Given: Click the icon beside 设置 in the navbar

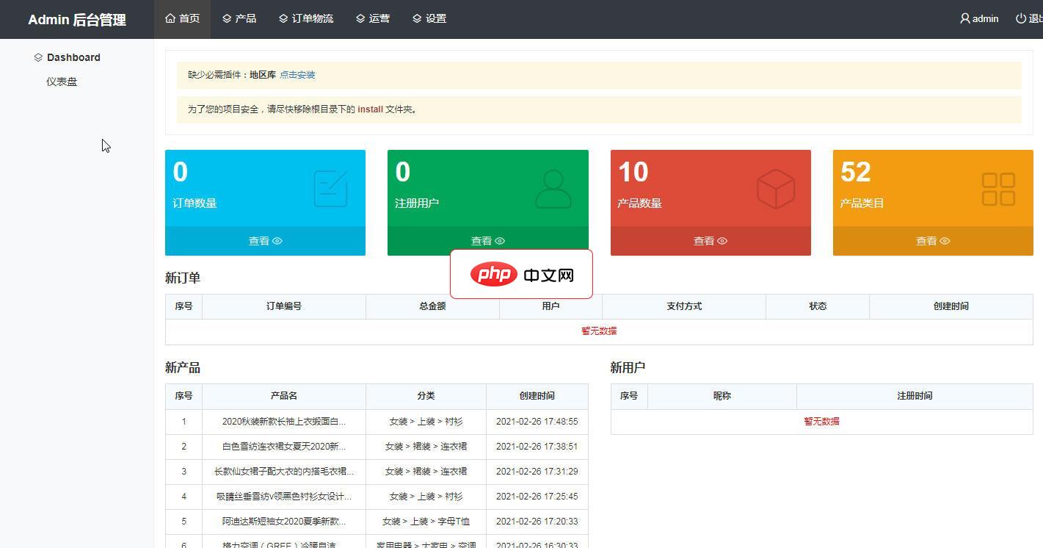Looking at the screenshot, I should [415, 18].
